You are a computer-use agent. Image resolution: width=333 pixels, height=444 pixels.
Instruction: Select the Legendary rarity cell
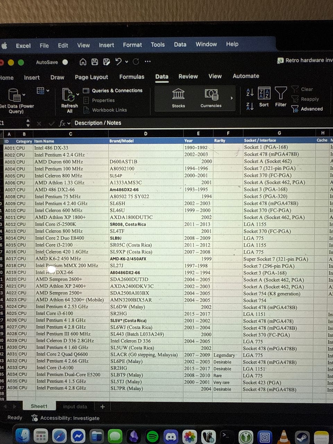pyautogui.click(x=228, y=355)
